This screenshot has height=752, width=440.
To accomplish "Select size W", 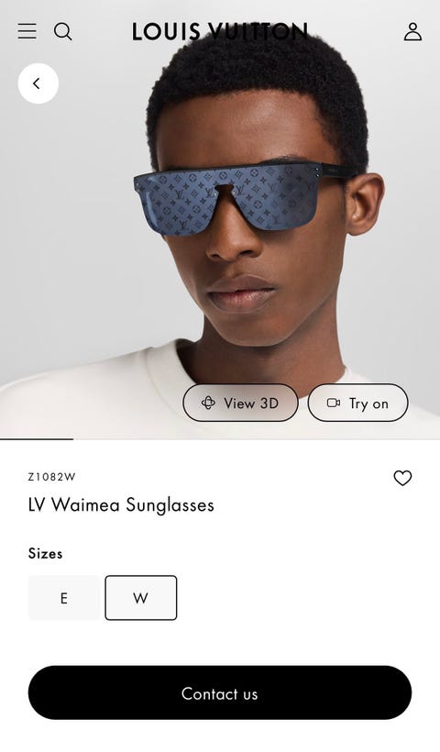I will tap(141, 598).
